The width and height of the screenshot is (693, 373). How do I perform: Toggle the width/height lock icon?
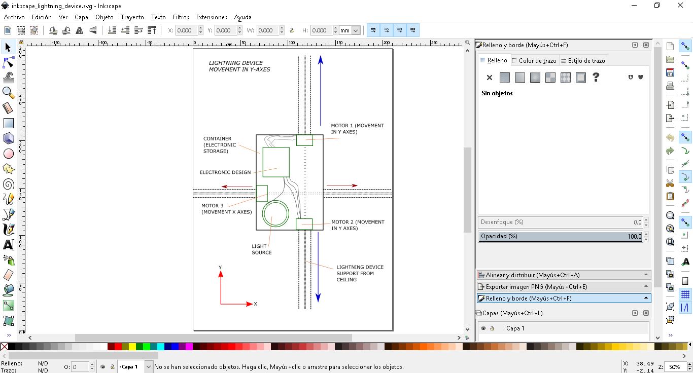(x=292, y=30)
